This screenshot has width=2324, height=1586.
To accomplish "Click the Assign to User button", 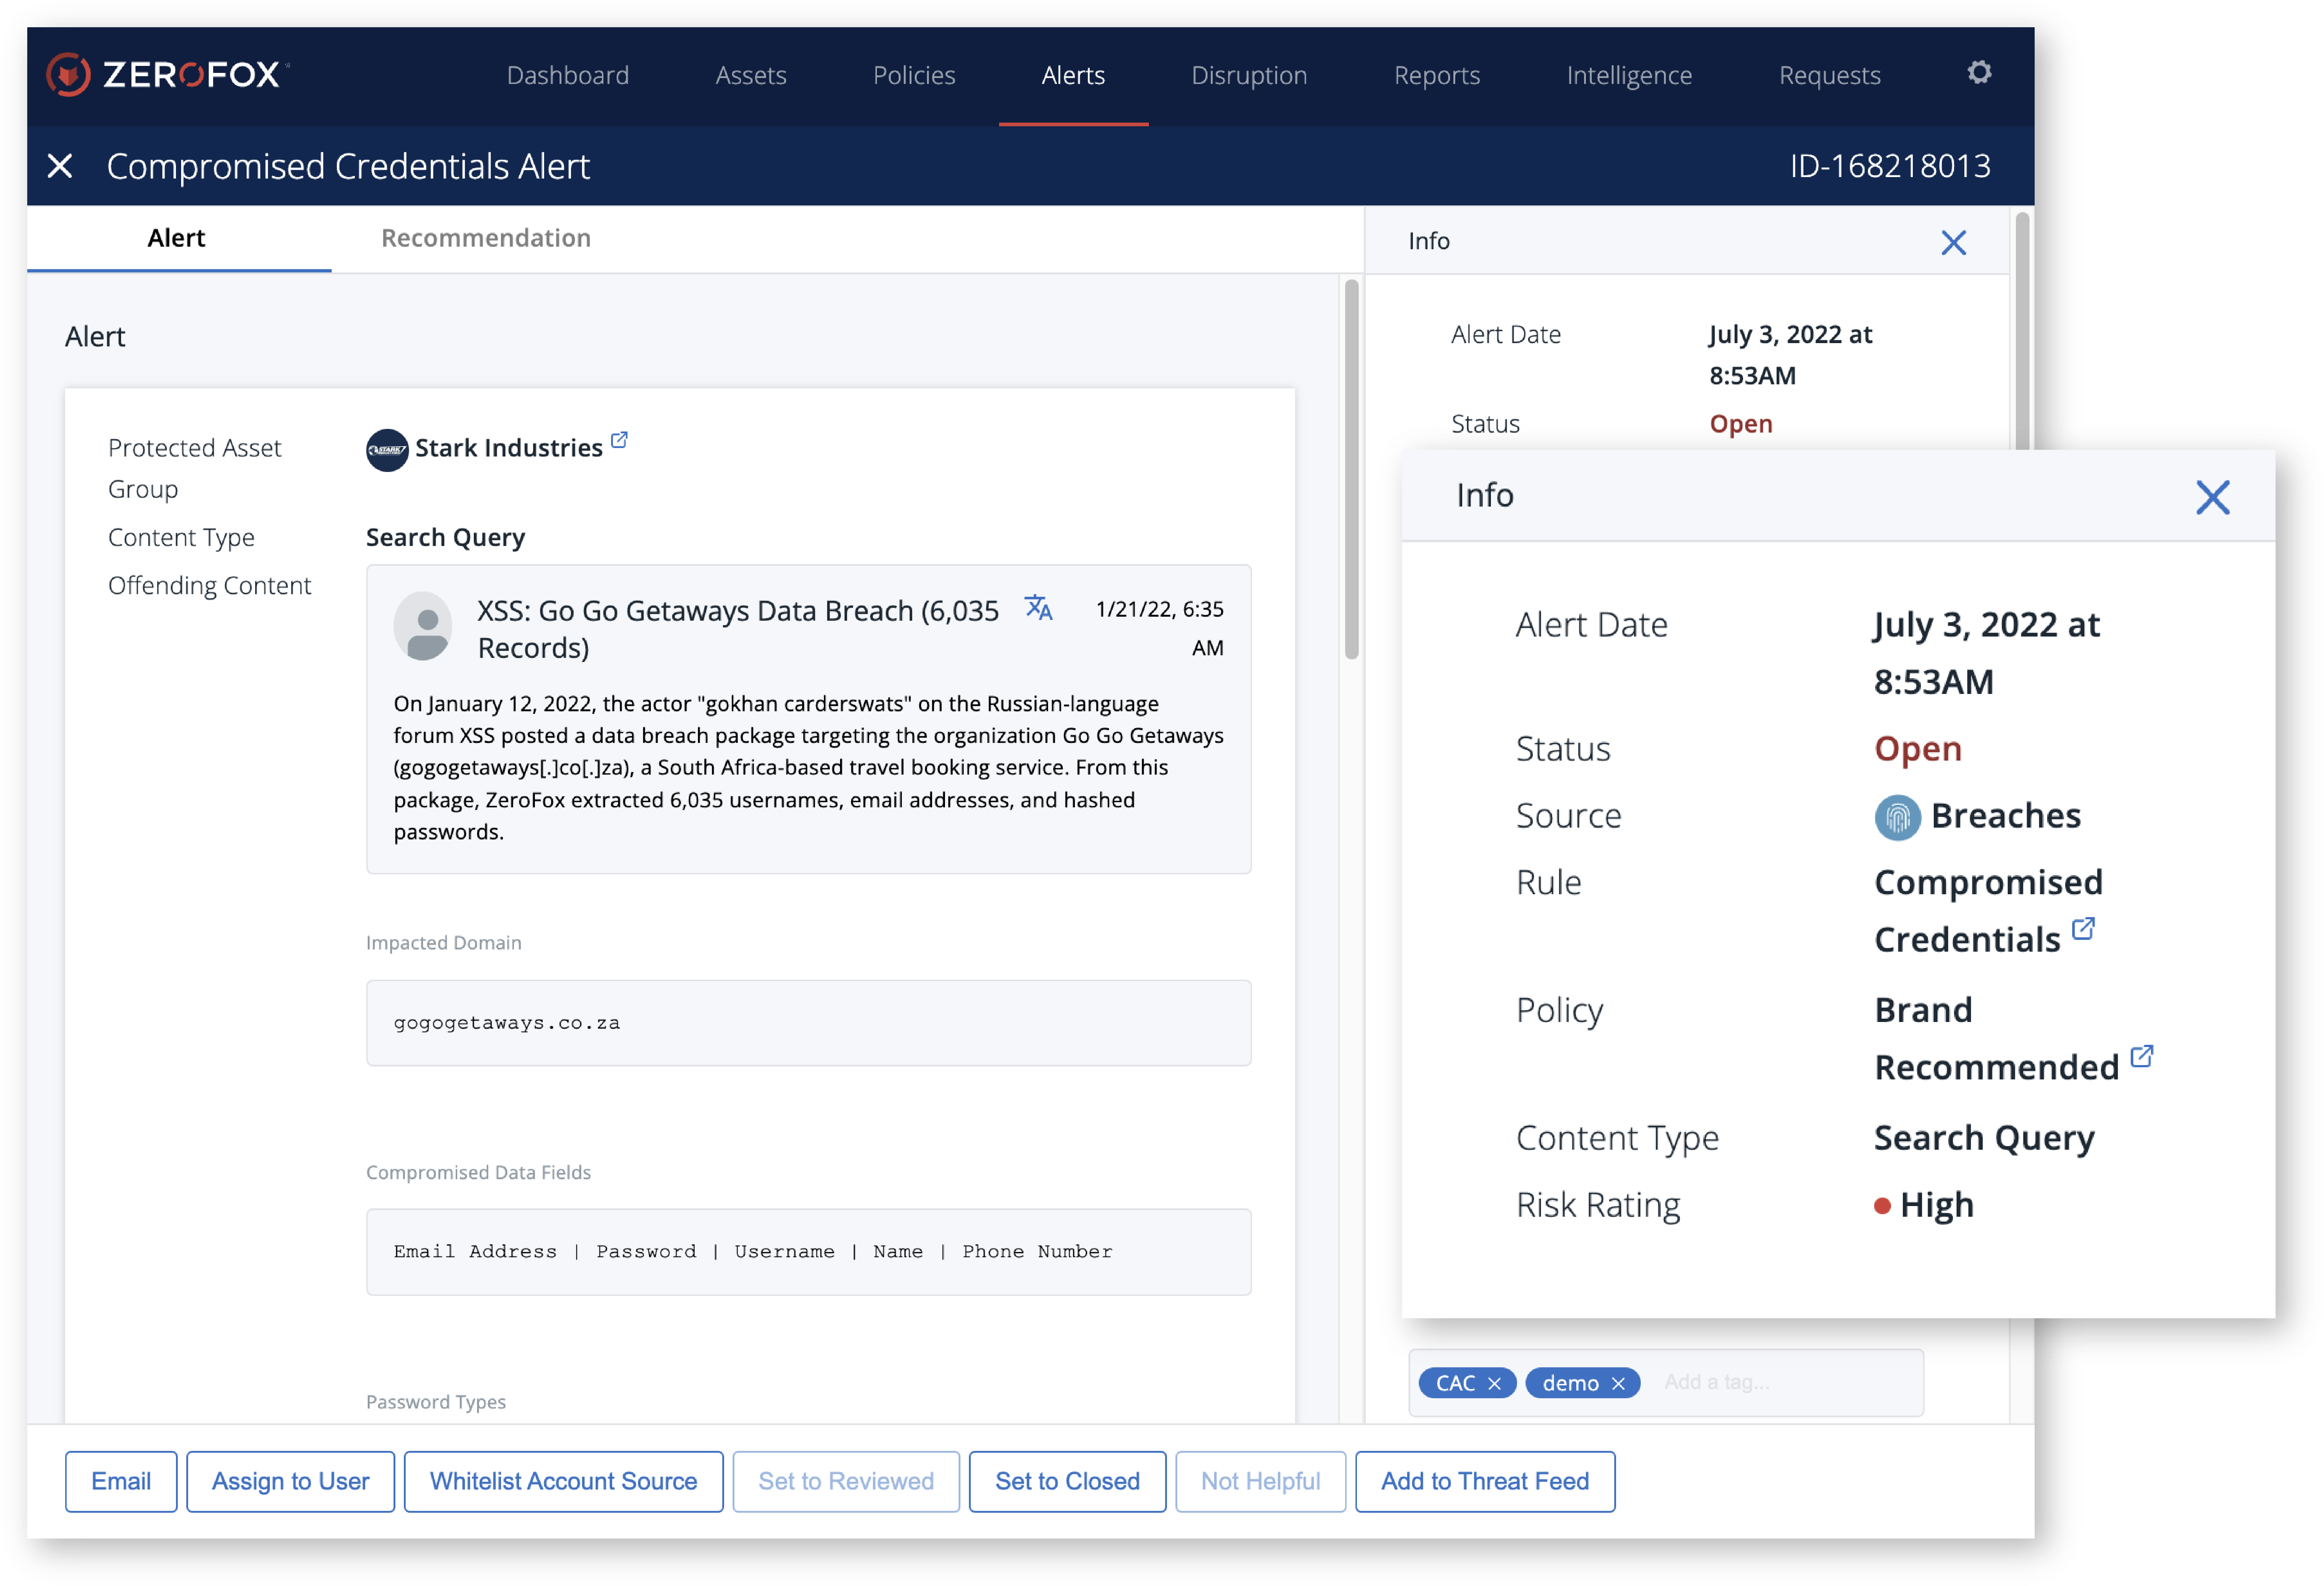I will (290, 1481).
